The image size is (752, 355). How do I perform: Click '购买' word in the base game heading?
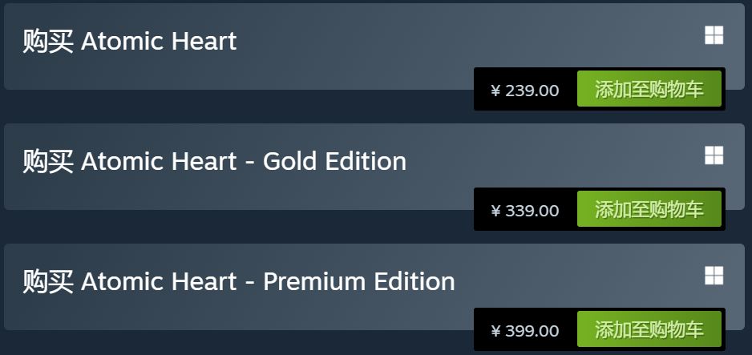pos(48,41)
